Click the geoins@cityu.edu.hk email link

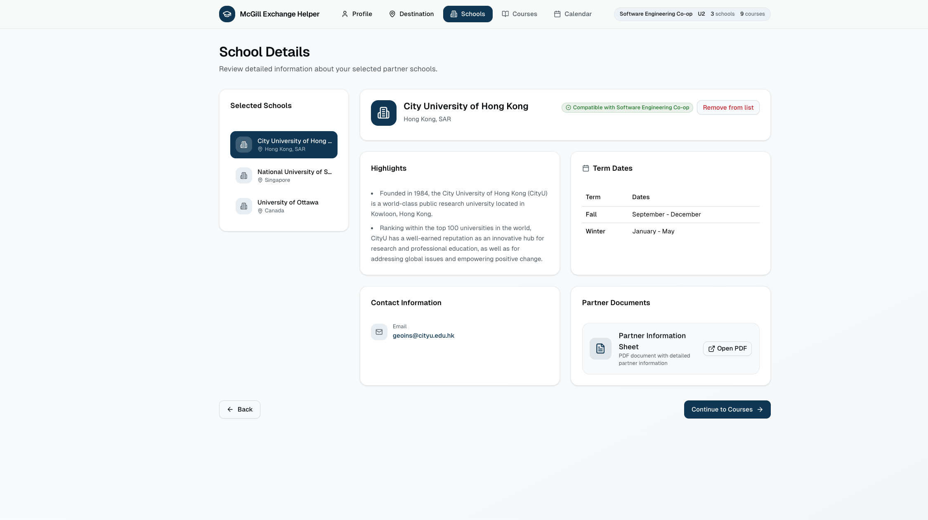pyautogui.click(x=423, y=336)
